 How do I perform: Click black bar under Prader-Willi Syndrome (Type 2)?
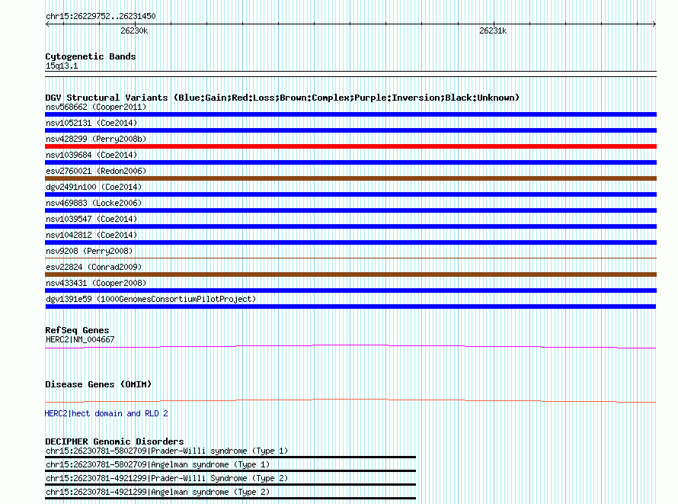231,484
